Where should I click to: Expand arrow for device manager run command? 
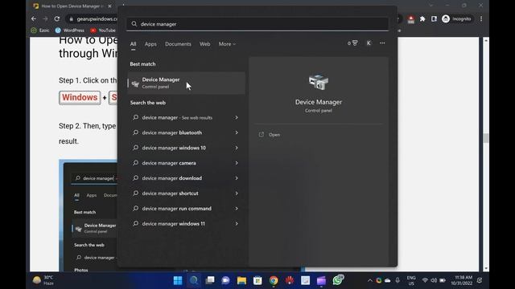point(237,209)
